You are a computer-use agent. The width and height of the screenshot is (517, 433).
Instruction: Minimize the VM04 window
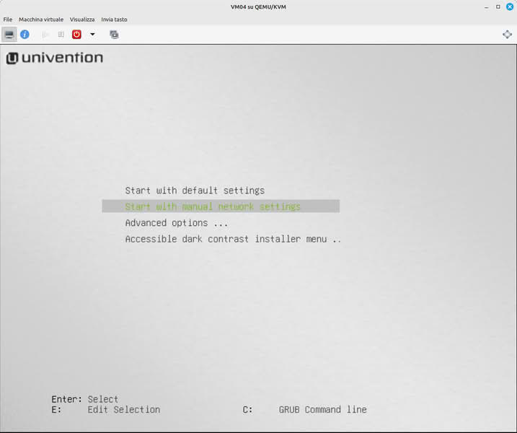(x=486, y=7)
